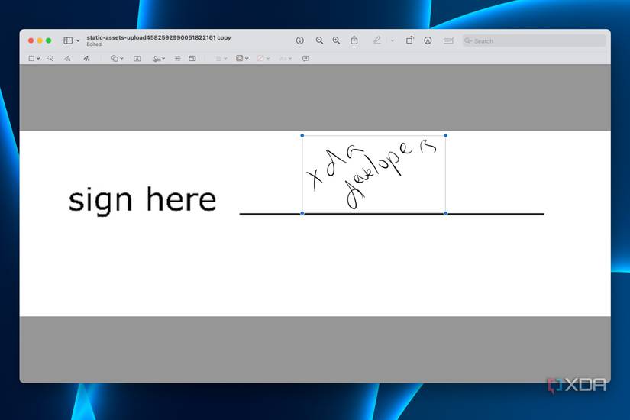Click the document title static-assets-upload copy

[x=159, y=37]
